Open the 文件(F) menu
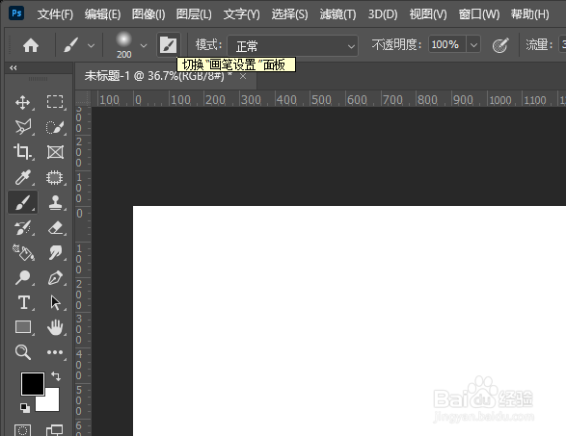The image size is (566, 436). coord(55,14)
